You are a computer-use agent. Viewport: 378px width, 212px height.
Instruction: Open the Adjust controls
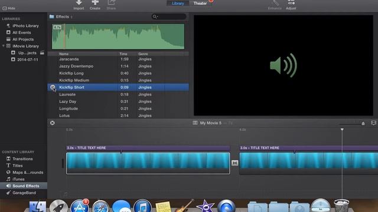(291, 5)
